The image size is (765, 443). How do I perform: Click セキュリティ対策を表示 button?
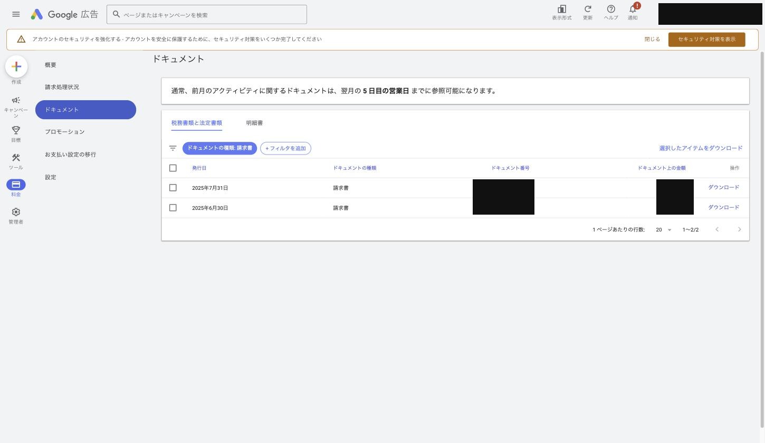pyautogui.click(x=706, y=40)
